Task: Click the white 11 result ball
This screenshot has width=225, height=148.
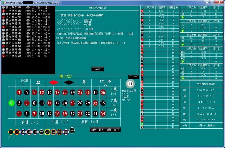Action: coord(130,84)
